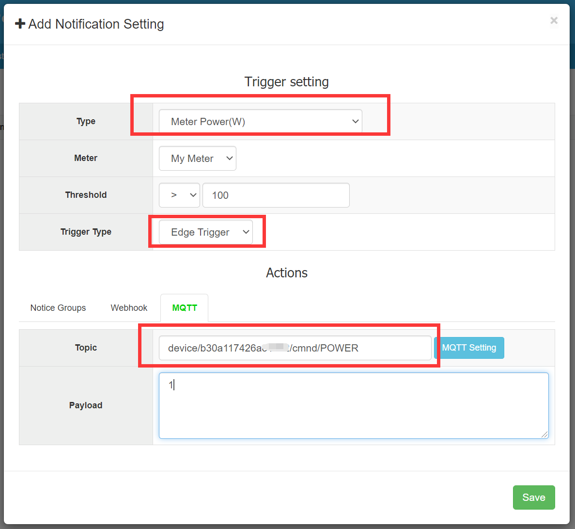Click the Payload text area resize handle
The width and height of the screenshot is (575, 529).
coord(545,435)
